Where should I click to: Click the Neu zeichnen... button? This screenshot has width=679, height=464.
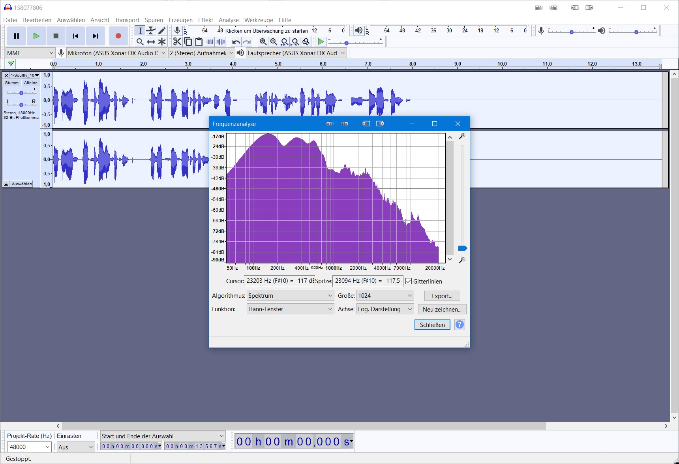click(x=442, y=309)
